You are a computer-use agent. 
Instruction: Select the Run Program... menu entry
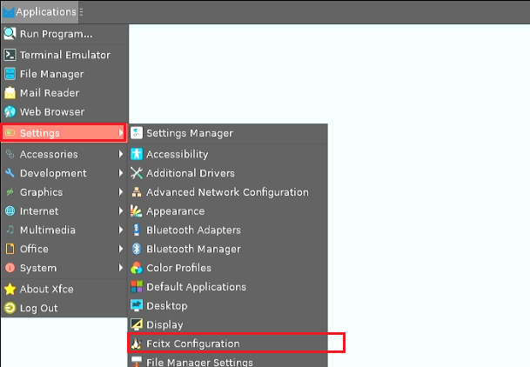[64, 34]
